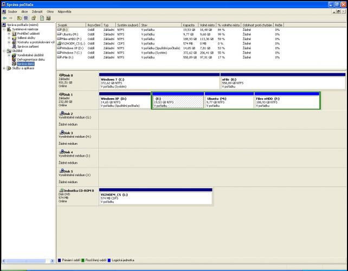Expand the Sdílené složky node
This screenshot has height=271, width=348.
pos(9,38)
